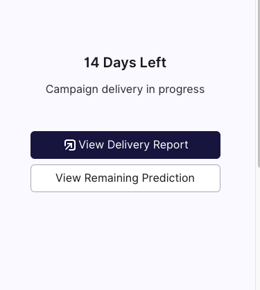This screenshot has height=290, width=260.
Task: Click the word Prediction on outlined button
Action: 168,178
